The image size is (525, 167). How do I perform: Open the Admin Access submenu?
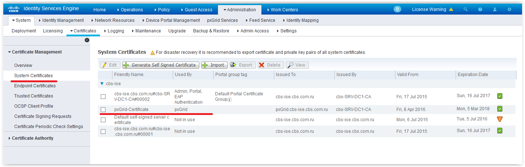click(x=253, y=31)
